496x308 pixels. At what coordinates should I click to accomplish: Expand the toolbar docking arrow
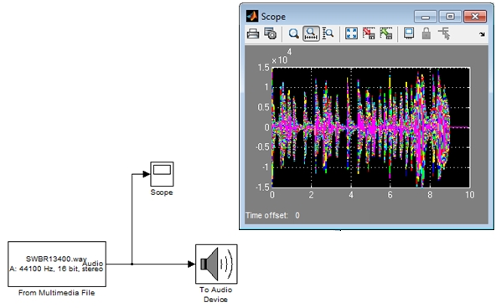click(x=482, y=34)
